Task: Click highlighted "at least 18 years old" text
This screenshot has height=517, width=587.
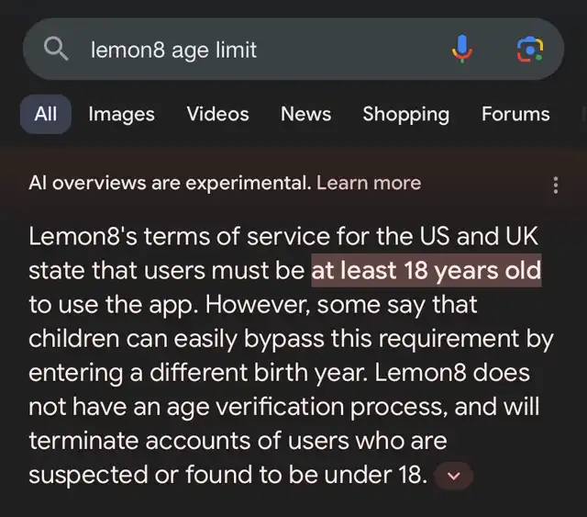Action: click(426, 271)
